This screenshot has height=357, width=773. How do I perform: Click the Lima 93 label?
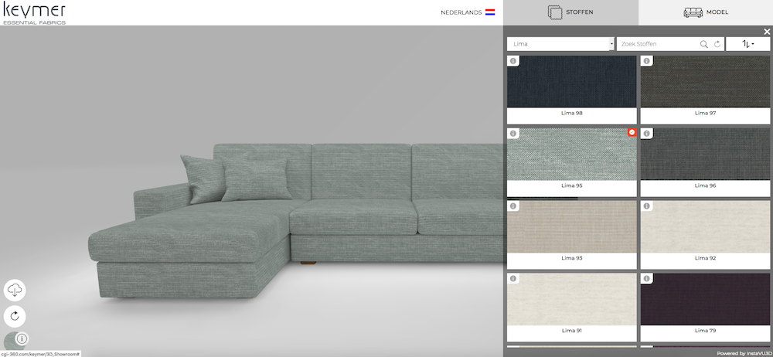coord(572,258)
